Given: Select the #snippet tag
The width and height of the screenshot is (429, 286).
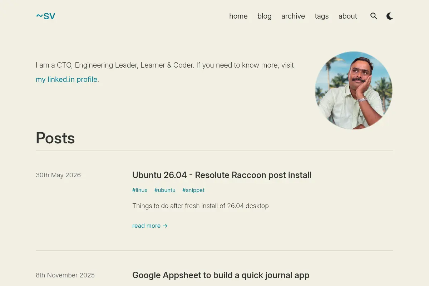Looking at the screenshot, I should (x=193, y=190).
